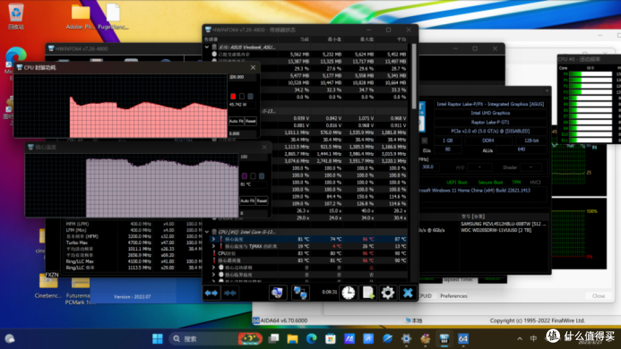The image size is (621, 349).
Task: Open the Preferences item in the background window
Action: pos(454,296)
